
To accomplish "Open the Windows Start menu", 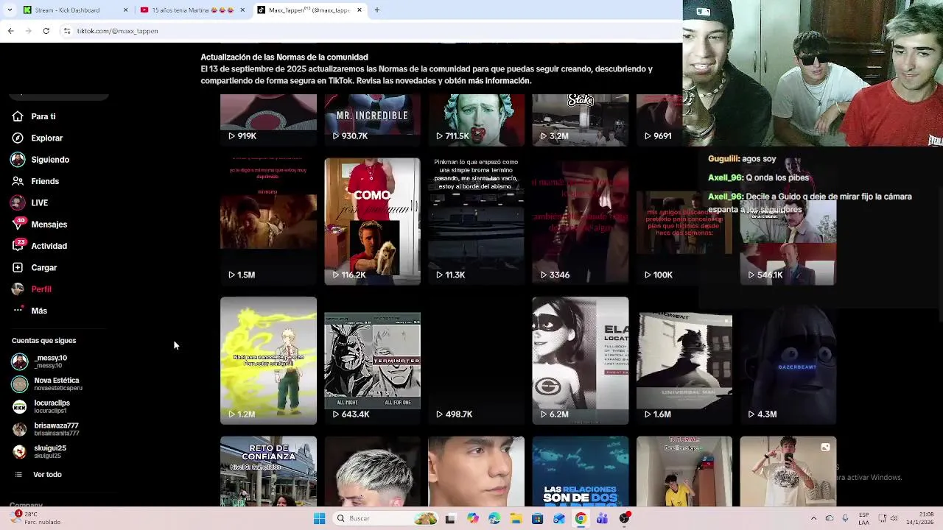I will coord(319,518).
